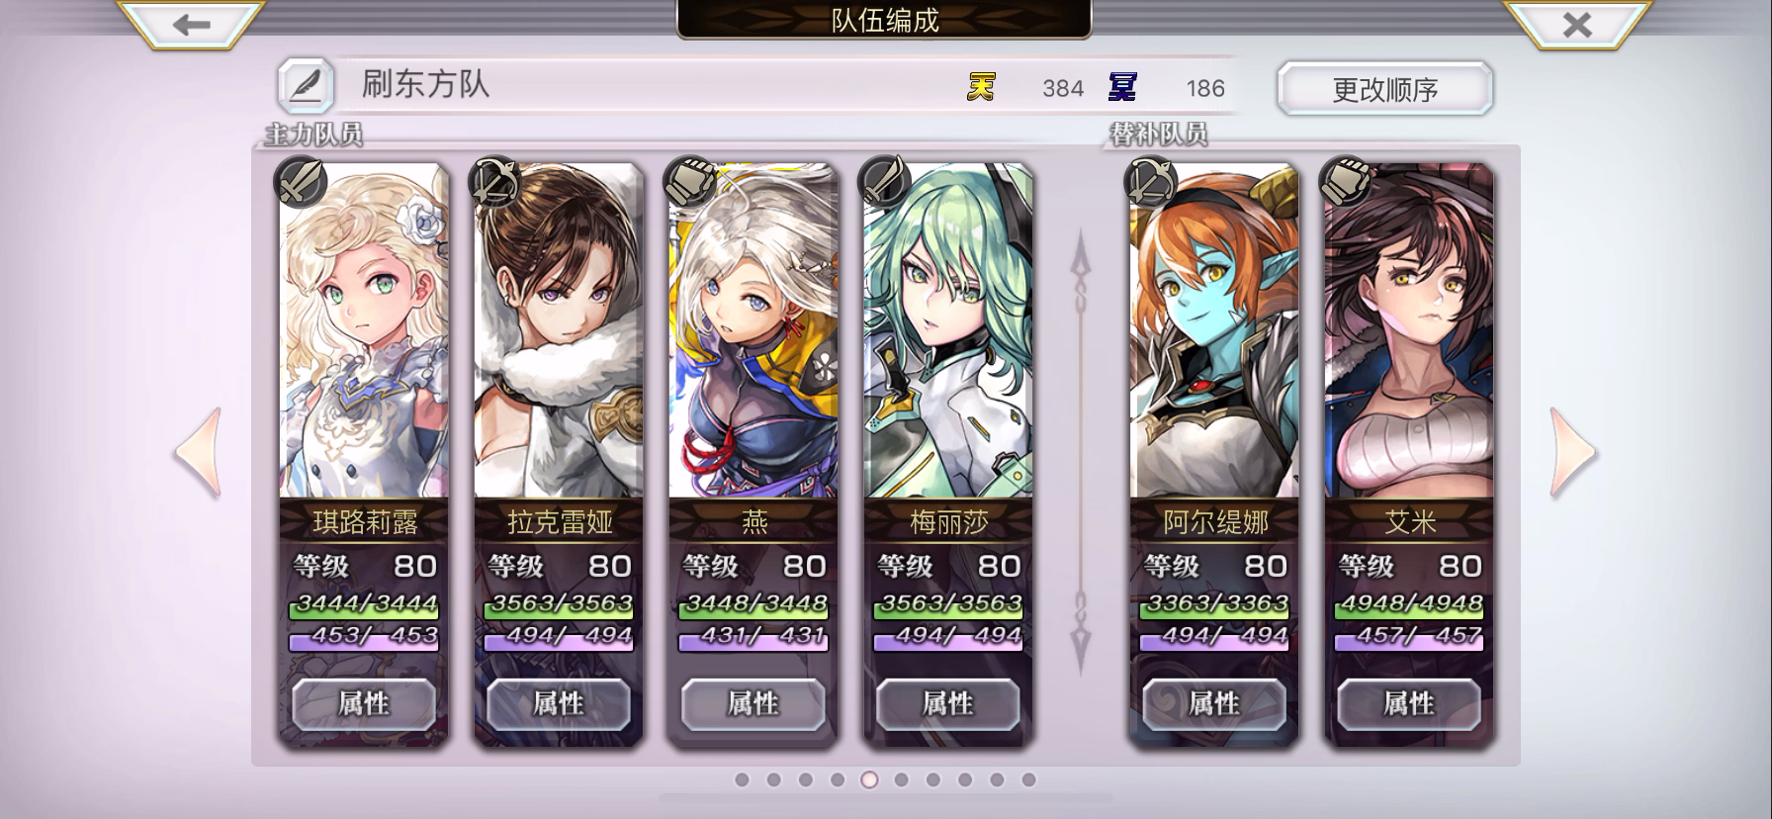The image size is (1772, 819).
Task: Click 更改顺序 button
Action: (1384, 89)
